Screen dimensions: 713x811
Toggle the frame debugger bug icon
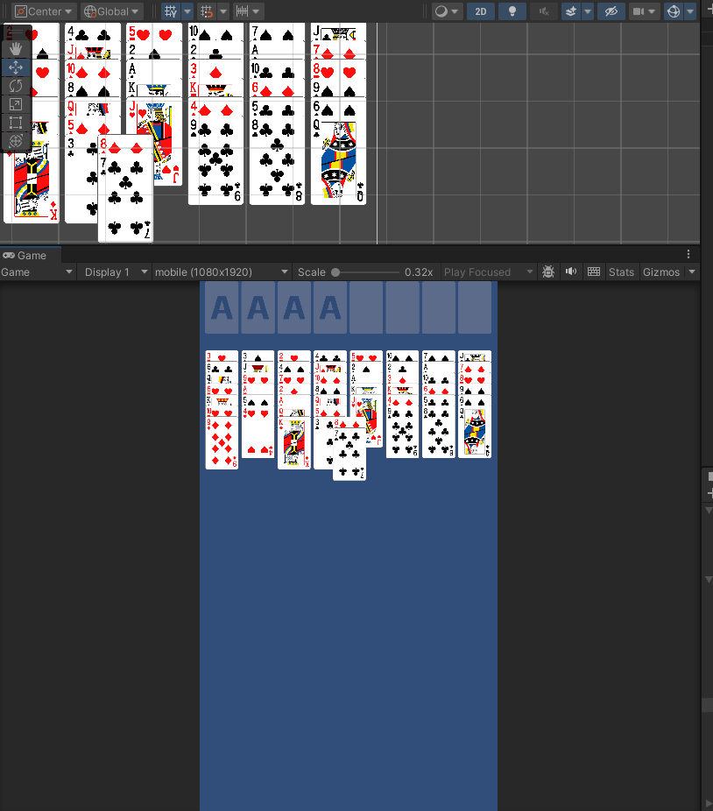point(548,272)
